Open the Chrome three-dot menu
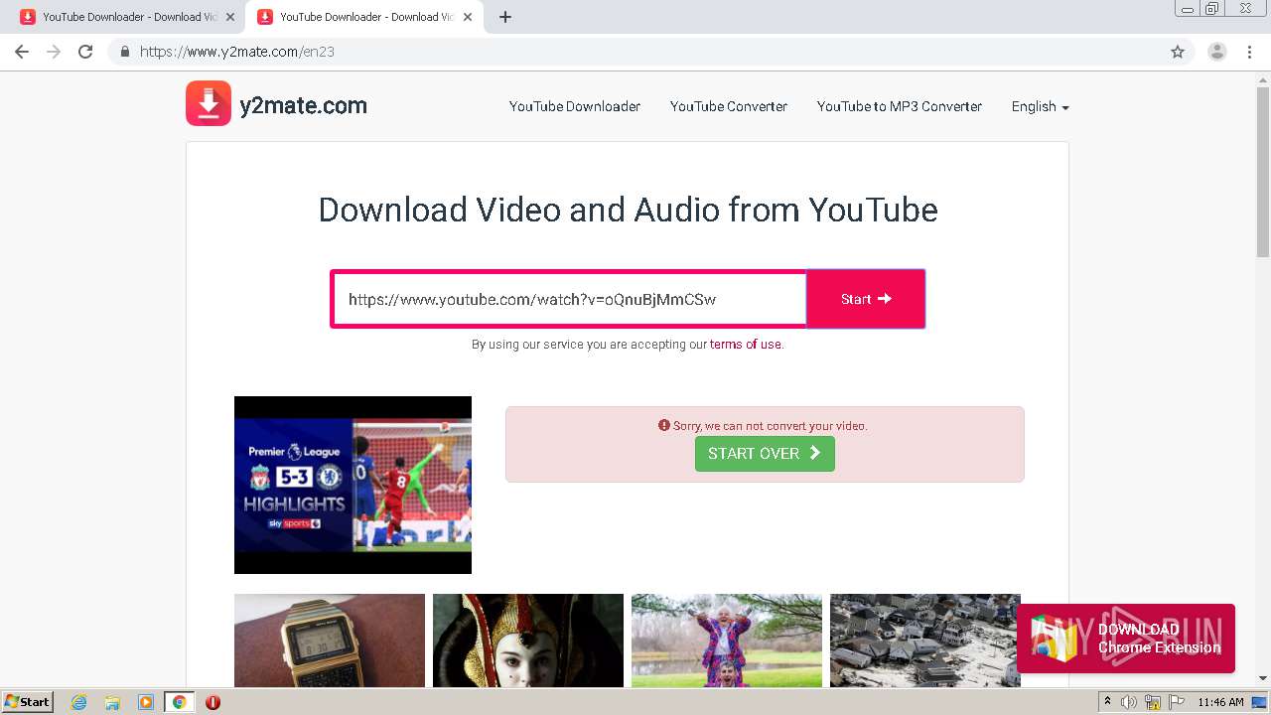Screen dimensions: 1271x715 tap(1249, 52)
